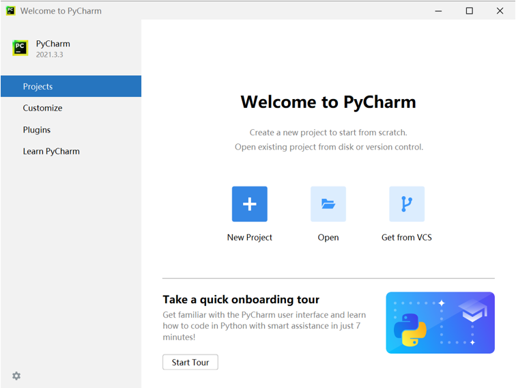
Task: Close the Welcome to PyCharm window
Action: 500,11
